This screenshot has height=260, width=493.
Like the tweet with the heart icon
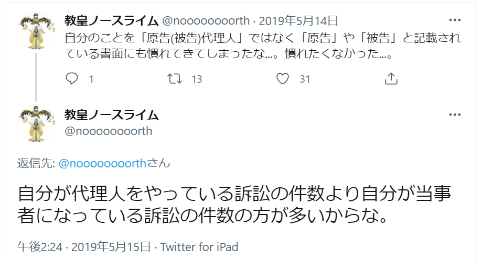[x=282, y=78]
